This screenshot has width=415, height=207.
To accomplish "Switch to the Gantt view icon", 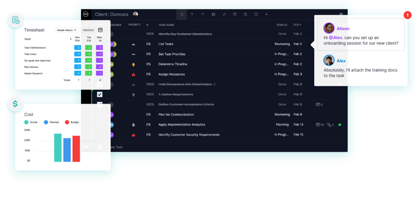I will (203, 14).
